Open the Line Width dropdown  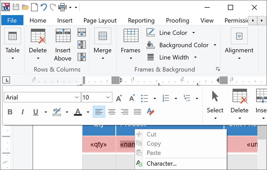pos(195,57)
